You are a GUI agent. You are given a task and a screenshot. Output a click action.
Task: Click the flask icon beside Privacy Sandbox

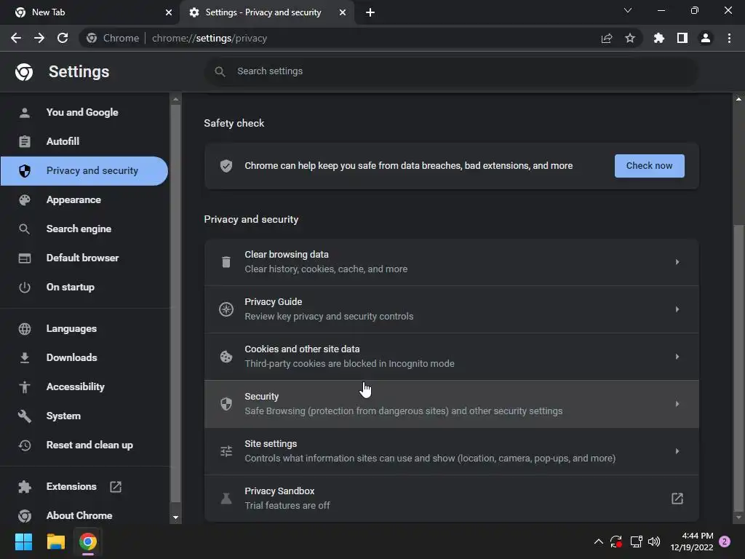[226, 499]
